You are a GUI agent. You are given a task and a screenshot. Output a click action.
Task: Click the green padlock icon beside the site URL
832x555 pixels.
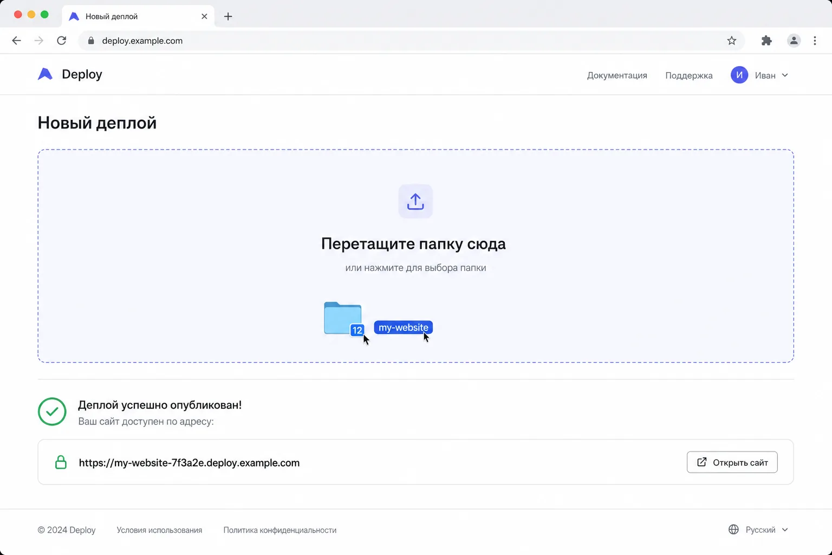(61, 462)
